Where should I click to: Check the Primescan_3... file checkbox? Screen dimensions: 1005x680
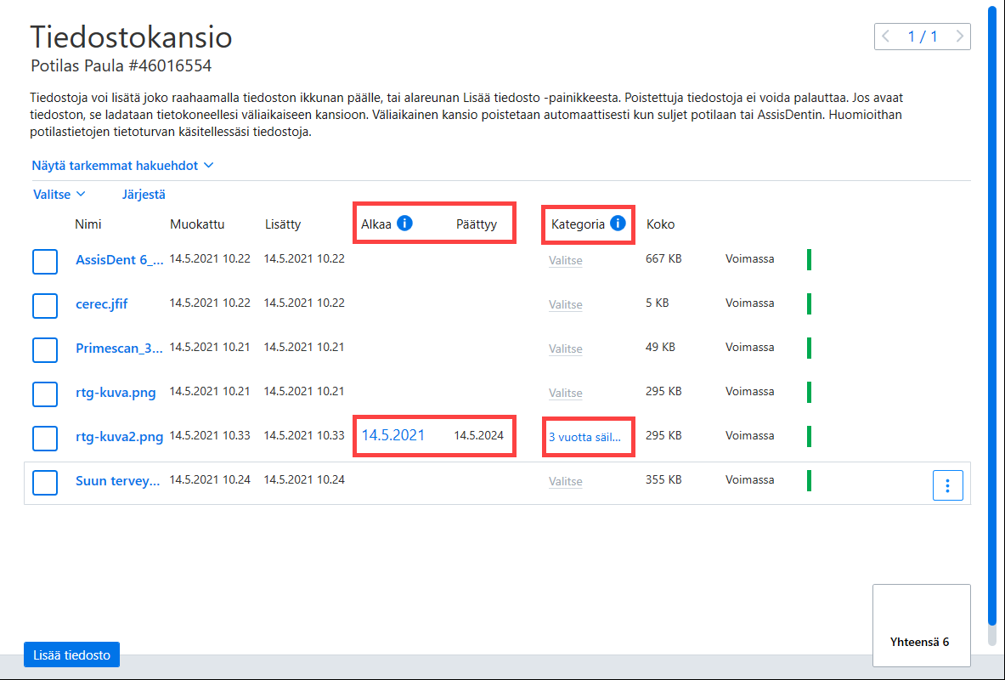[x=45, y=350]
